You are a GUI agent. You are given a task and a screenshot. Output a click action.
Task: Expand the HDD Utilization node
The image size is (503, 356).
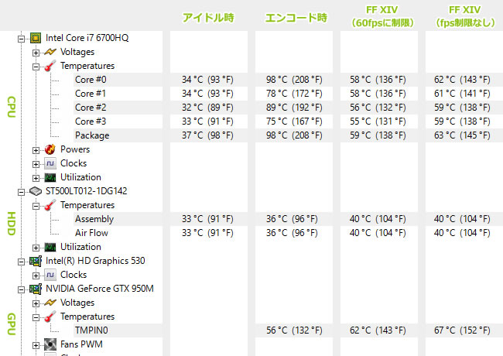click(x=36, y=248)
